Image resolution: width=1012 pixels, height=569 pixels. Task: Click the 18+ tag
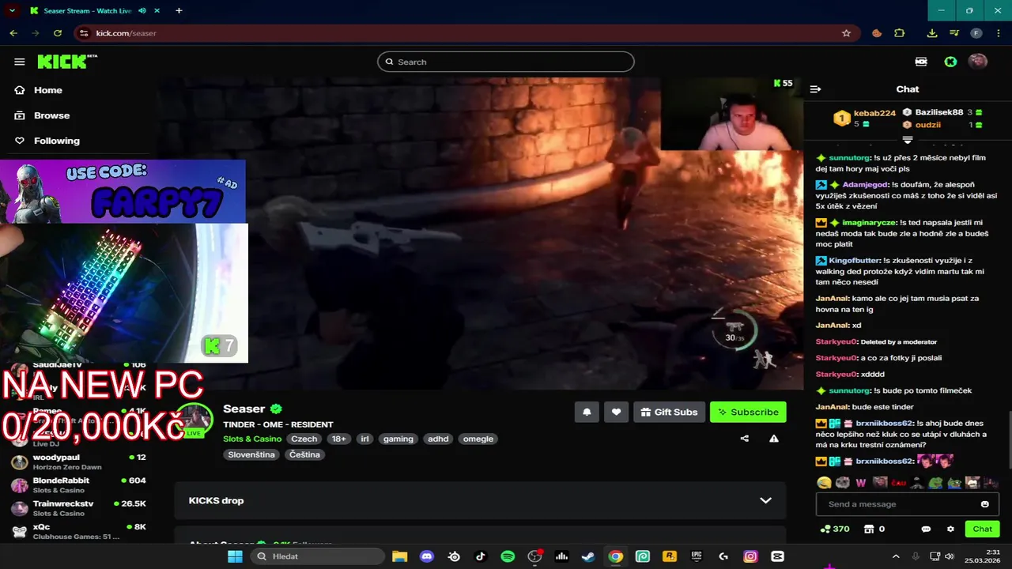[339, 439]
